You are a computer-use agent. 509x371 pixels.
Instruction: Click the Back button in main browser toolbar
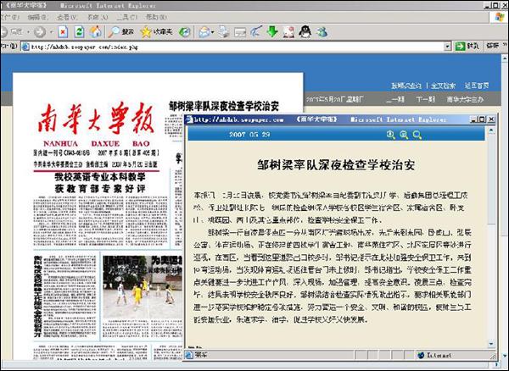(13, 31)
